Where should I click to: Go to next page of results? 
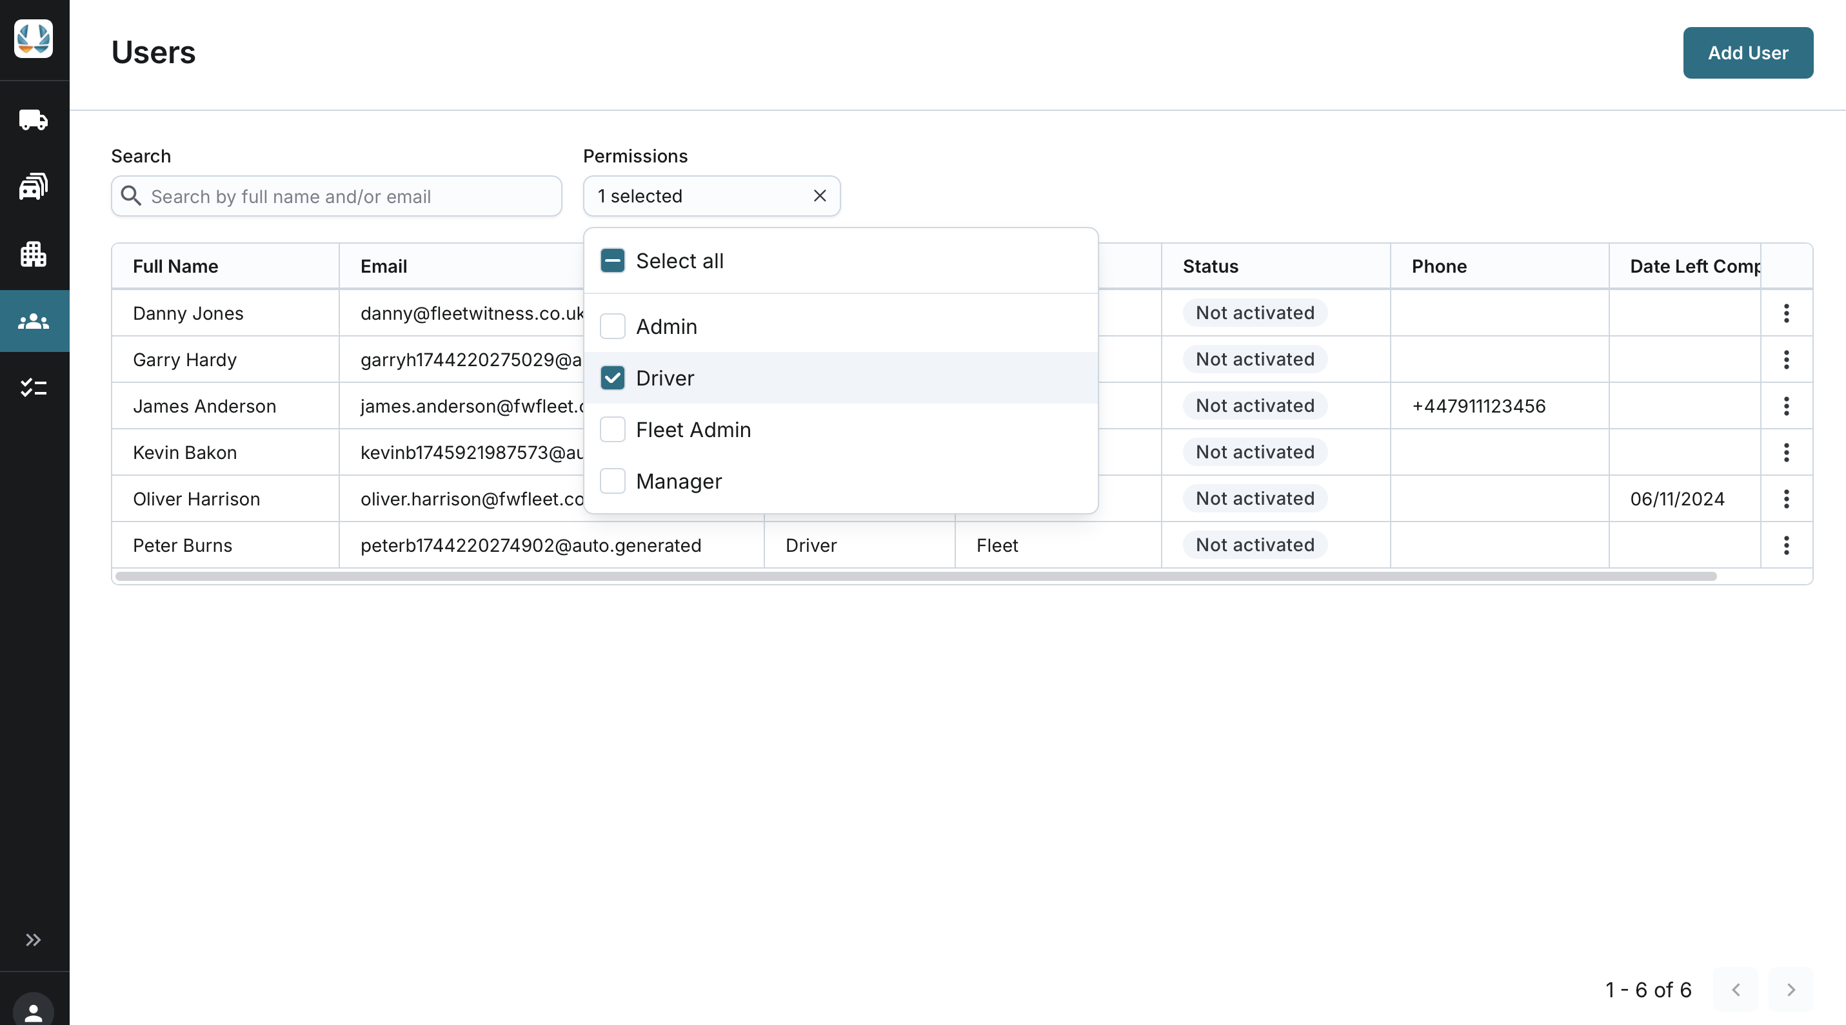[1790, 990]
